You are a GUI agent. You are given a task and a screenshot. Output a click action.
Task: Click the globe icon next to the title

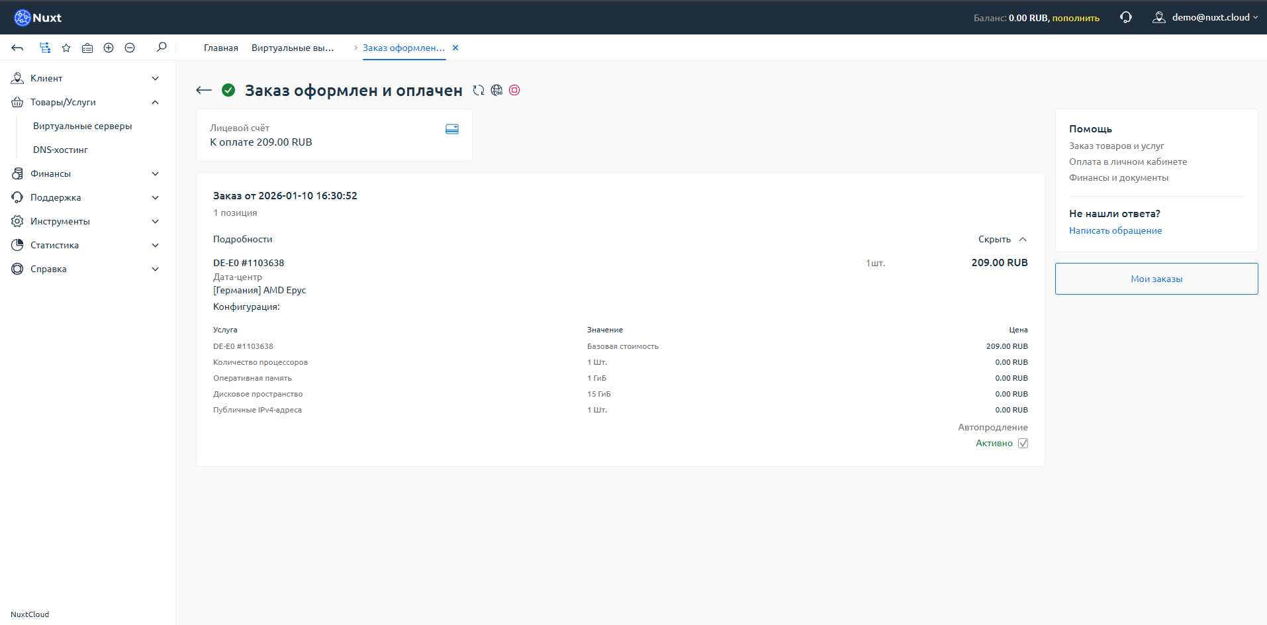(496, 91)
